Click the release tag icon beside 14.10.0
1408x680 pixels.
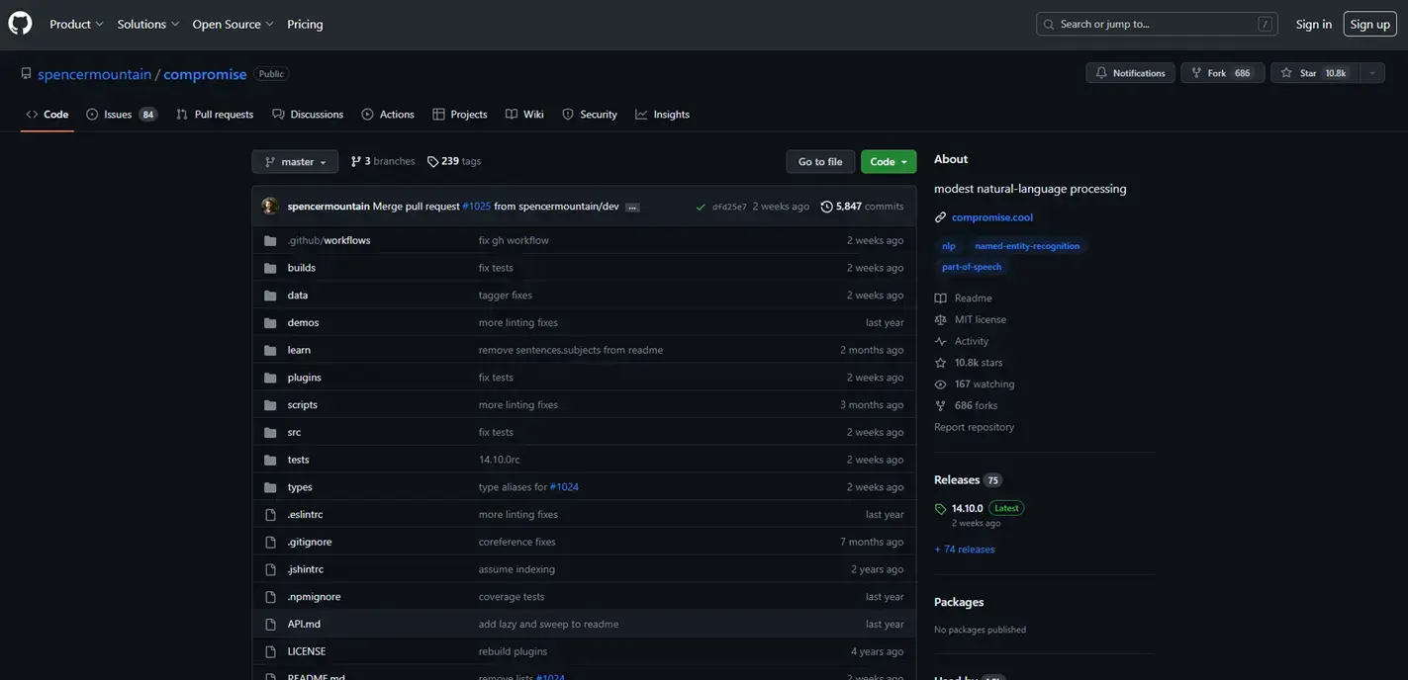click(940, 509)
